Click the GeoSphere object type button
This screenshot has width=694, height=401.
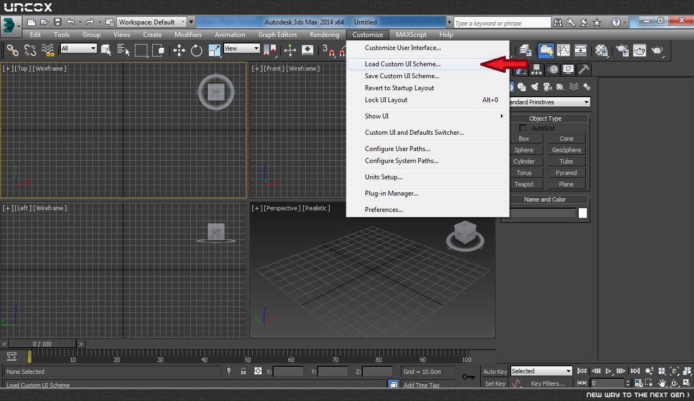(566, 150)
